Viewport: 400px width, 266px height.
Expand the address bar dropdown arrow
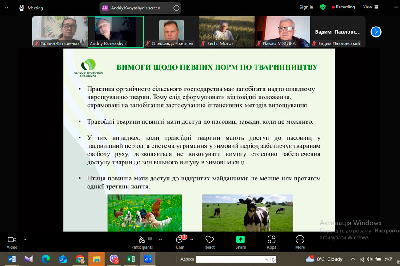tap(267, 259)
